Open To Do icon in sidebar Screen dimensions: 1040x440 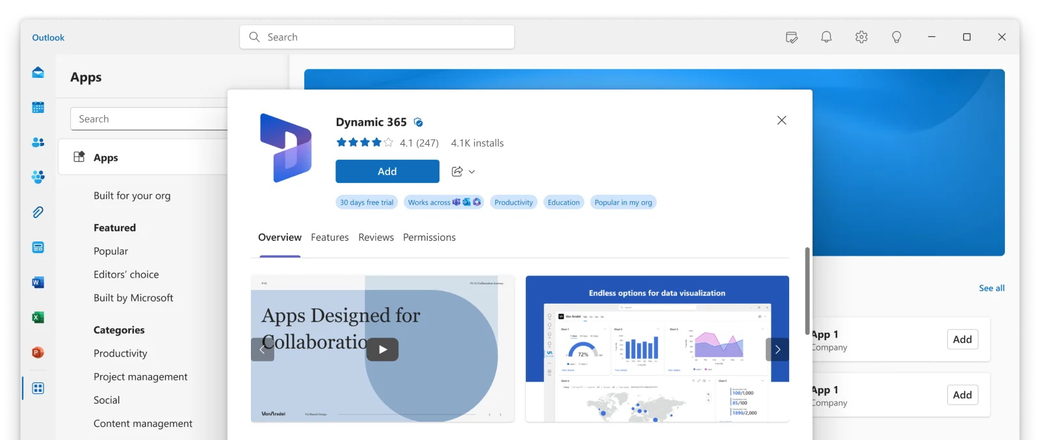click(38, 247)
